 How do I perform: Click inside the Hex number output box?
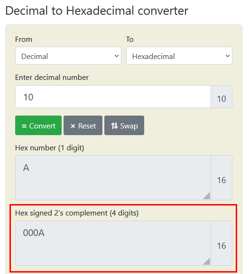[113, 178]
